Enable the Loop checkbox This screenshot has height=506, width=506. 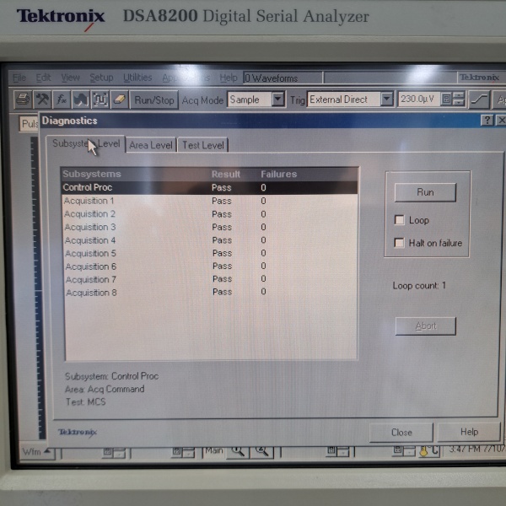(x=399, y=220)
